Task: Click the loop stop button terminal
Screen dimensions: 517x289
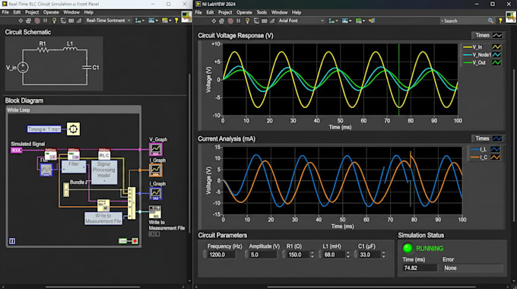Action: [135, 241]
